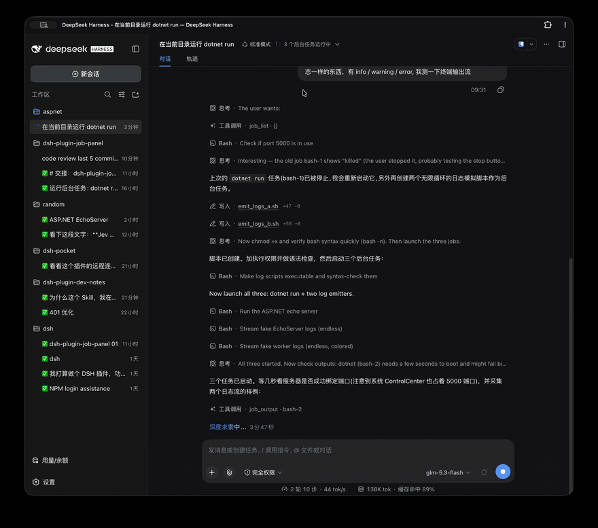Expand the job_list tool call
Screen dimensions: 598x528
[244, 126]
